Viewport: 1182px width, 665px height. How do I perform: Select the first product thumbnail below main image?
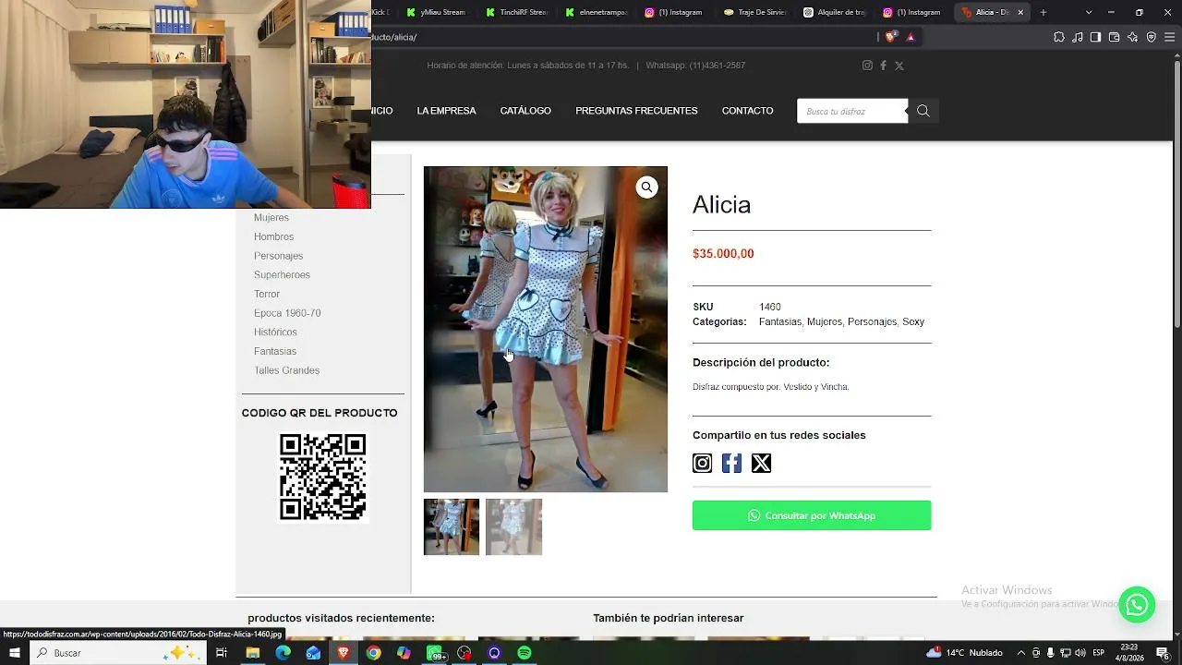coord(452,527)
